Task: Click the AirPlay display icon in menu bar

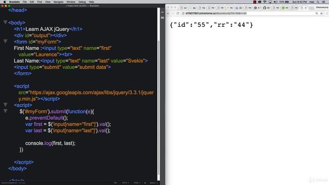Action: [270, 2]
